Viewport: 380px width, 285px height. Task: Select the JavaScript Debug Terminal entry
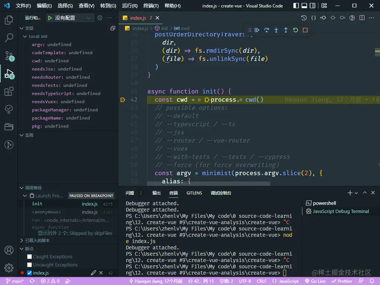(x=337, y=211)
